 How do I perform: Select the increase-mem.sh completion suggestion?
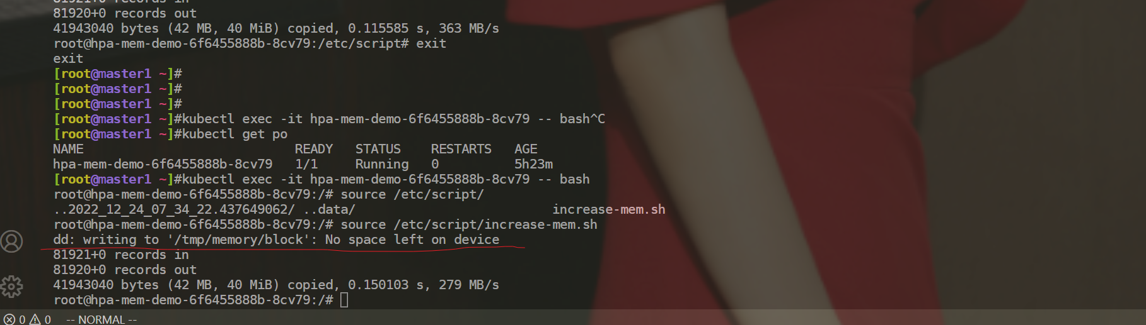(x=609, y=209)
